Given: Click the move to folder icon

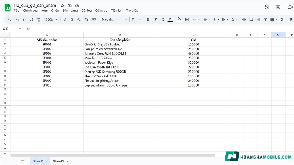Looking at the screenshot, I should (69, 5).
